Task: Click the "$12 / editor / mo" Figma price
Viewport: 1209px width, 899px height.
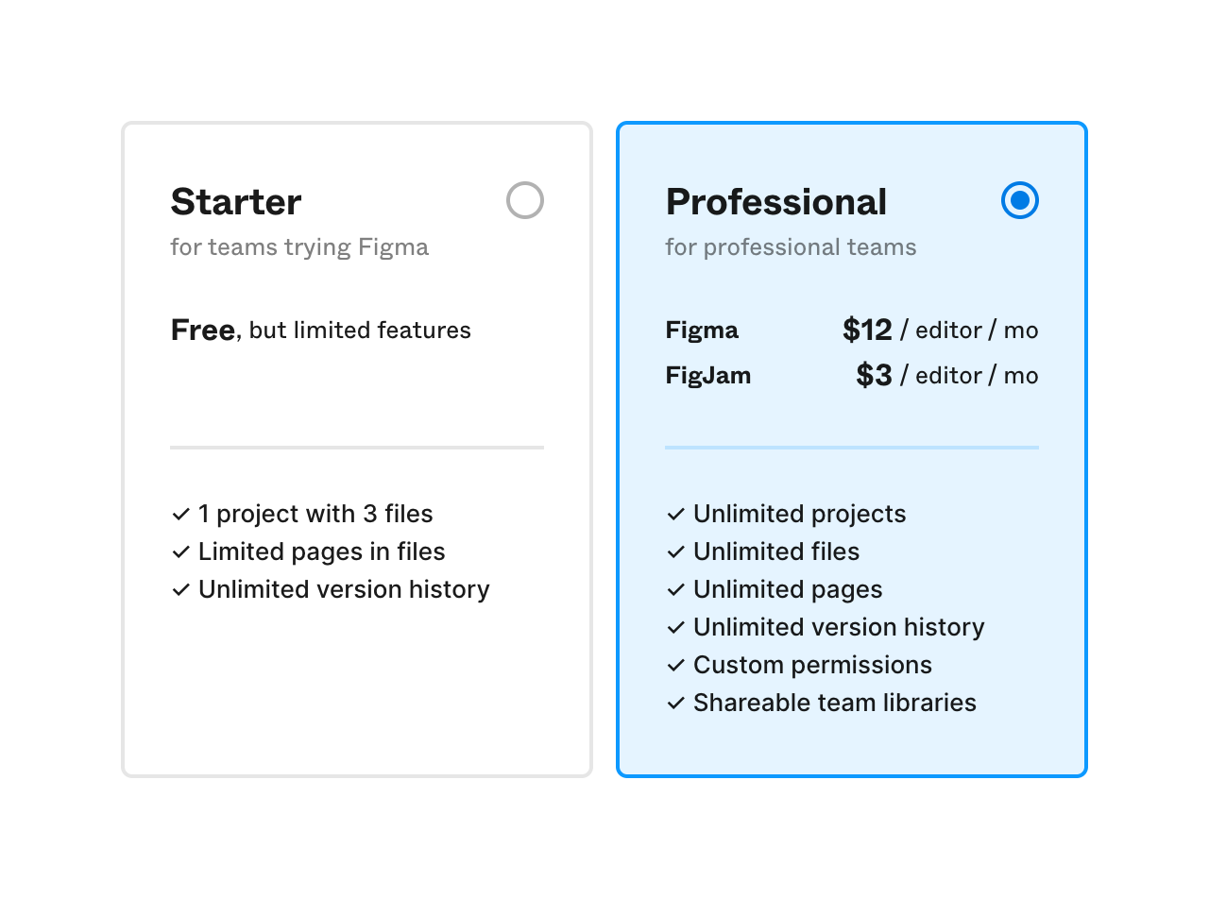Action: [940, 330]
